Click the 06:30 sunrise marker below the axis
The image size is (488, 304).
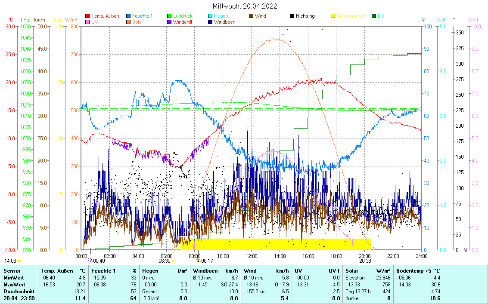pyautogui.click(x=165, y=261)
